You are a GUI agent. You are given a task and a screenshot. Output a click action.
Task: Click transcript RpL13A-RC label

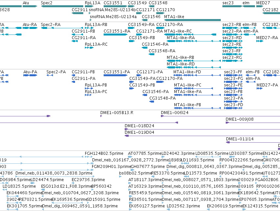pyautogui.click(x=96, y=44)
